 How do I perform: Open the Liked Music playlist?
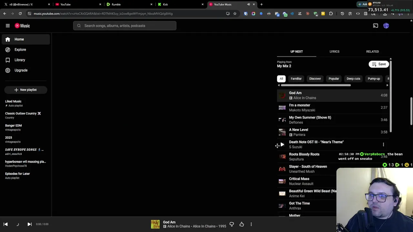point(25,103)
